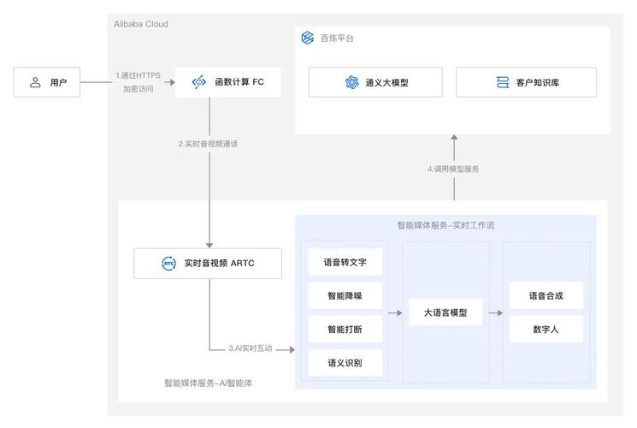637x428 pixels.
Task: Click the 通义大模型 label text
Action: [x=386, y=83]
